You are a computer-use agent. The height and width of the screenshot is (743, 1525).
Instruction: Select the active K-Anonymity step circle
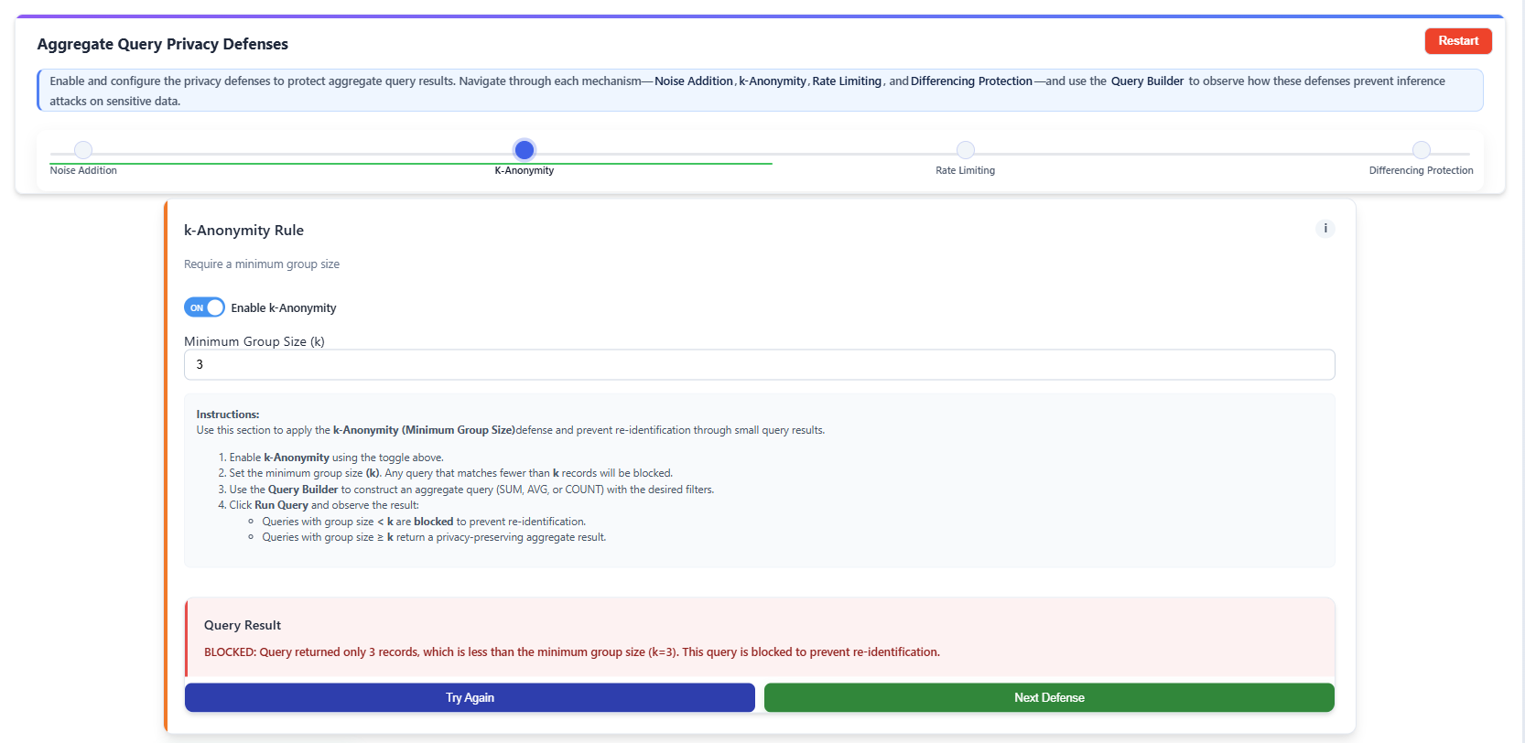(525, 150)
